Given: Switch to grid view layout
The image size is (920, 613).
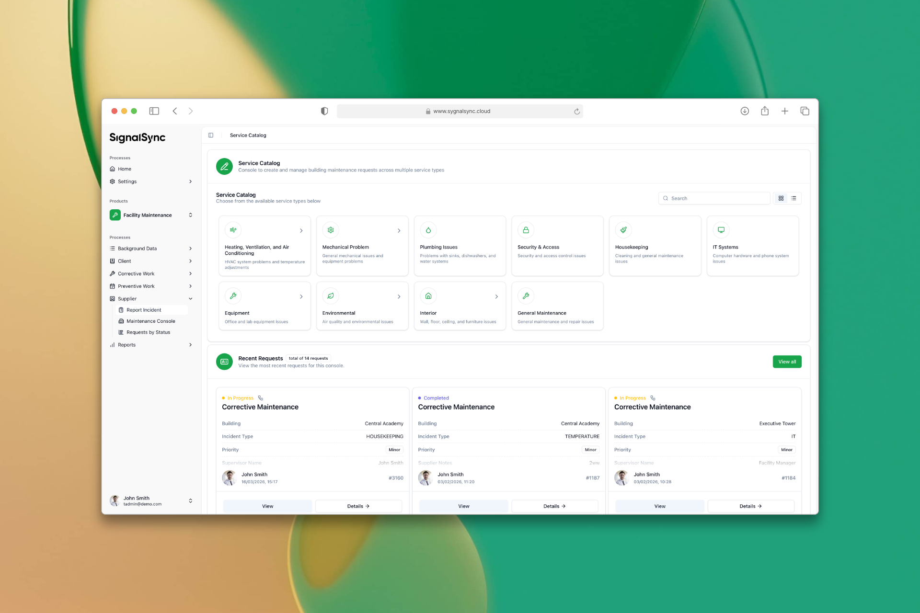Looking at the screenshot, I should pos(781,198).
